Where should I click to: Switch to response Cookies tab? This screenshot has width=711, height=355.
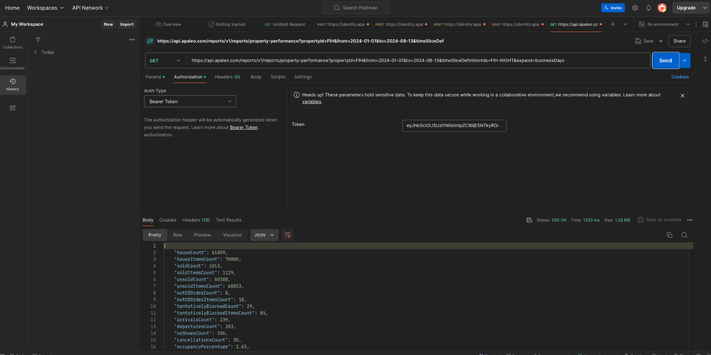coord(168,220)
